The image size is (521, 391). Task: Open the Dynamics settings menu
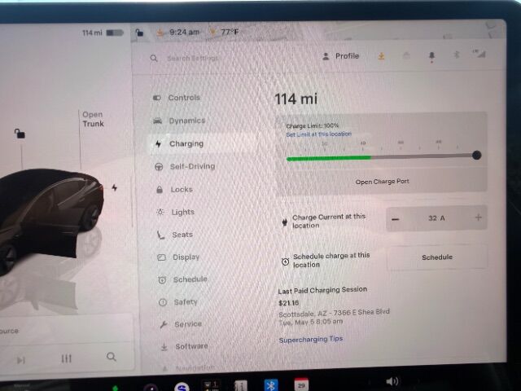(187, 121)
